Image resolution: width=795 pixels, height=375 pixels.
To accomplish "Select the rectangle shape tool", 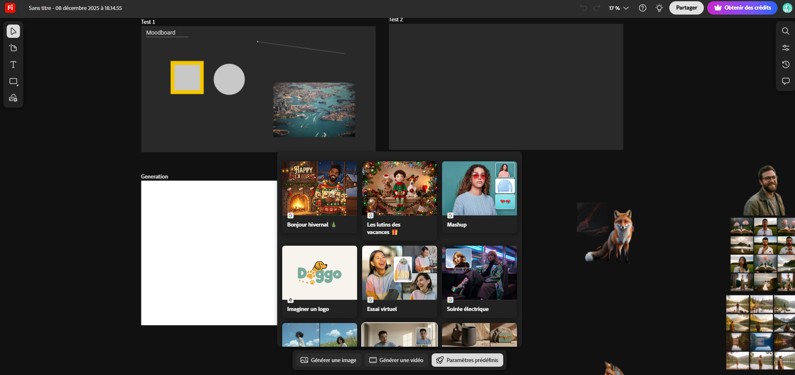I will 13,81.
